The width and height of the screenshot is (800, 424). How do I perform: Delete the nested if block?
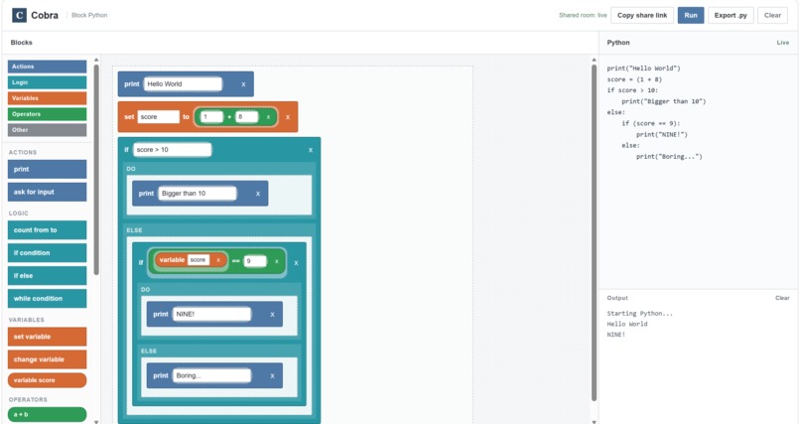coord(296,263)
